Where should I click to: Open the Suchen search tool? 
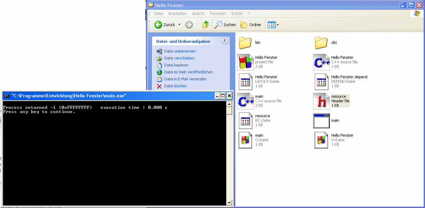coord(225,25)
